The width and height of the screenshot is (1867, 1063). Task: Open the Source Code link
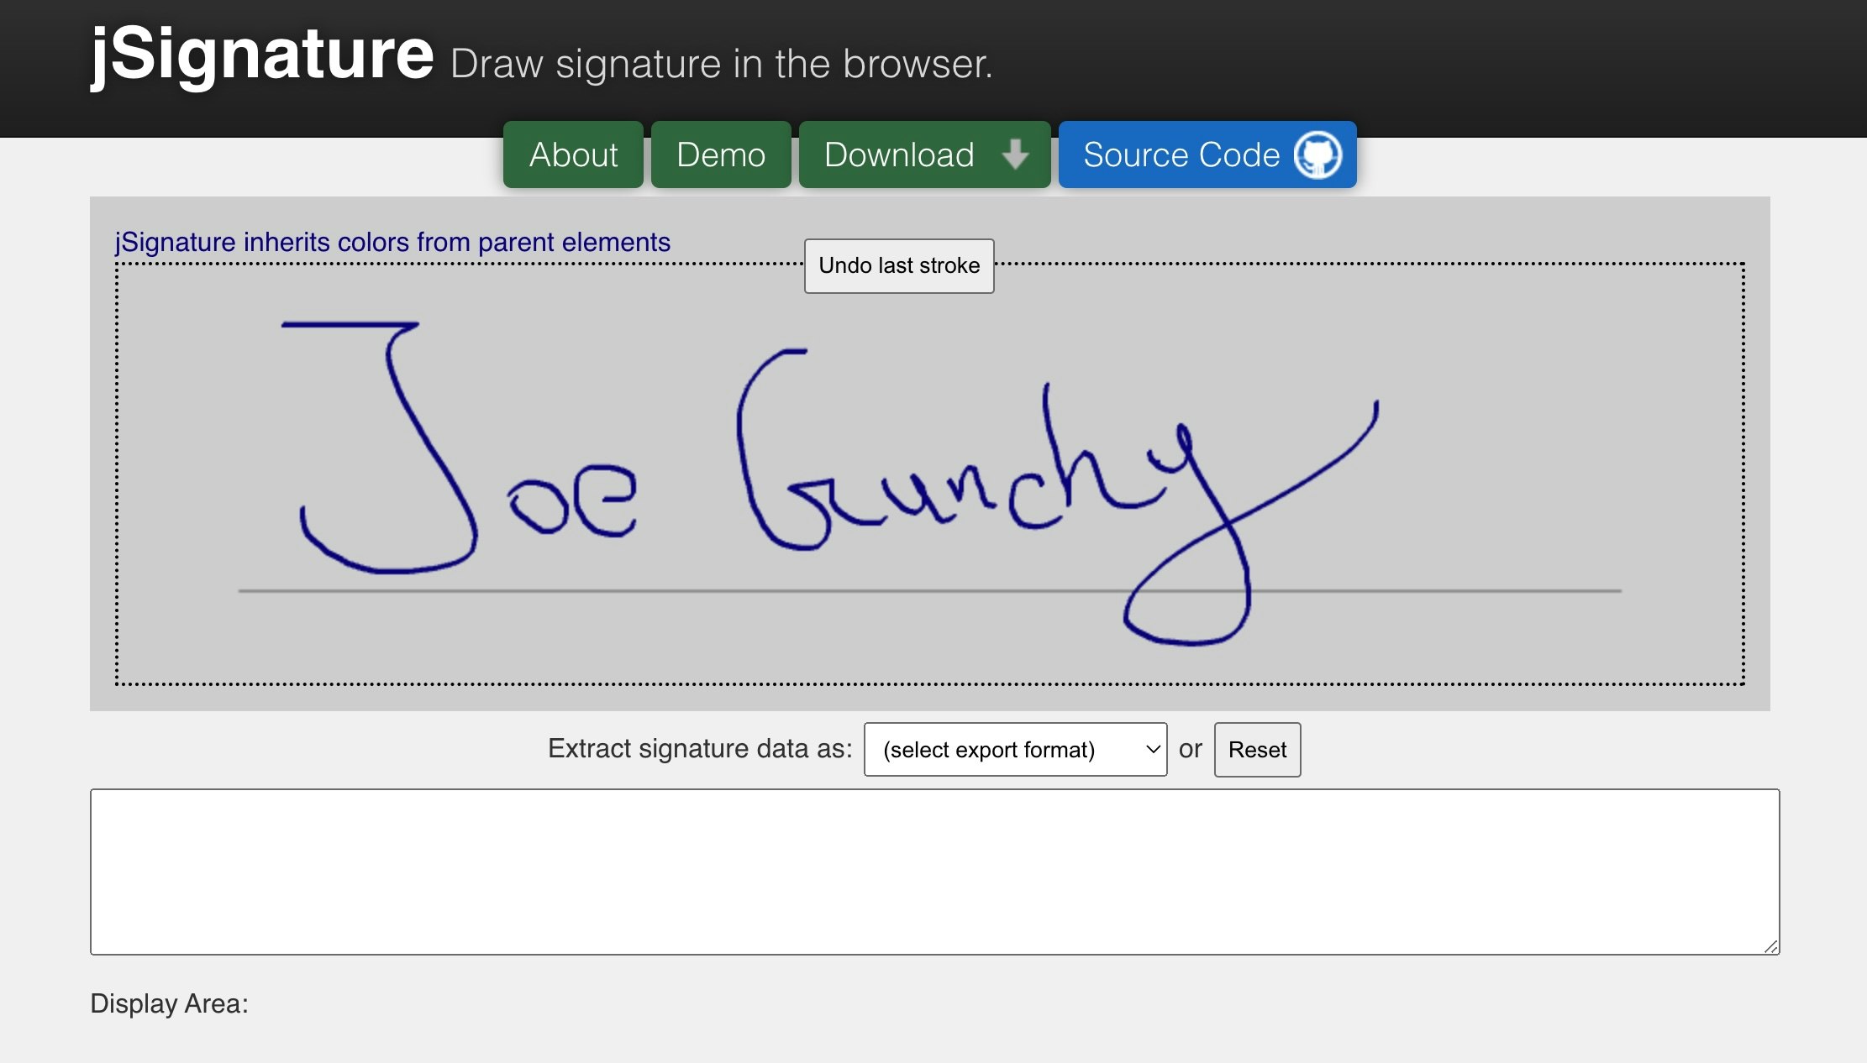[x=1207, y=154]
